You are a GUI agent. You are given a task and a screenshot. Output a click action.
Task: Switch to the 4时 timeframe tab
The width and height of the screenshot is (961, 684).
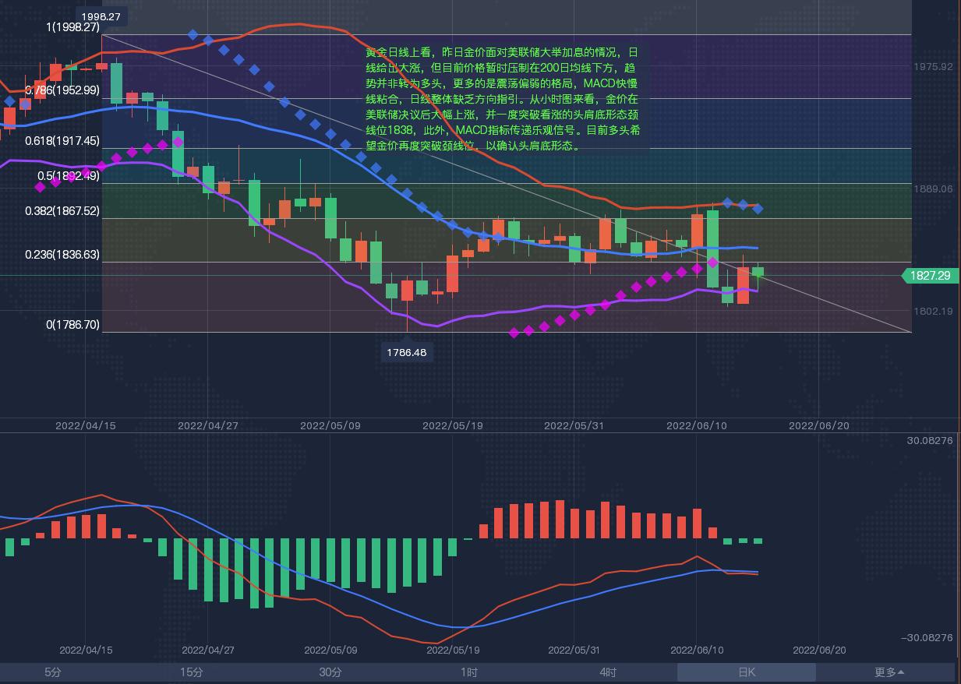[x=608, y=672]
